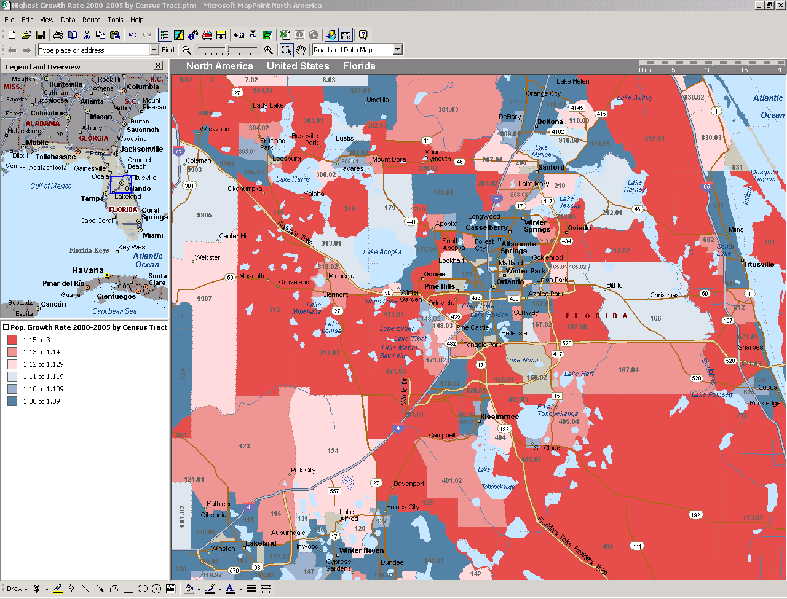This screenshot has height=599, width=787.
Task: Click the Find button
Action: coord(168,50)
